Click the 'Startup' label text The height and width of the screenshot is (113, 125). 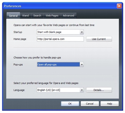[18, 32]
